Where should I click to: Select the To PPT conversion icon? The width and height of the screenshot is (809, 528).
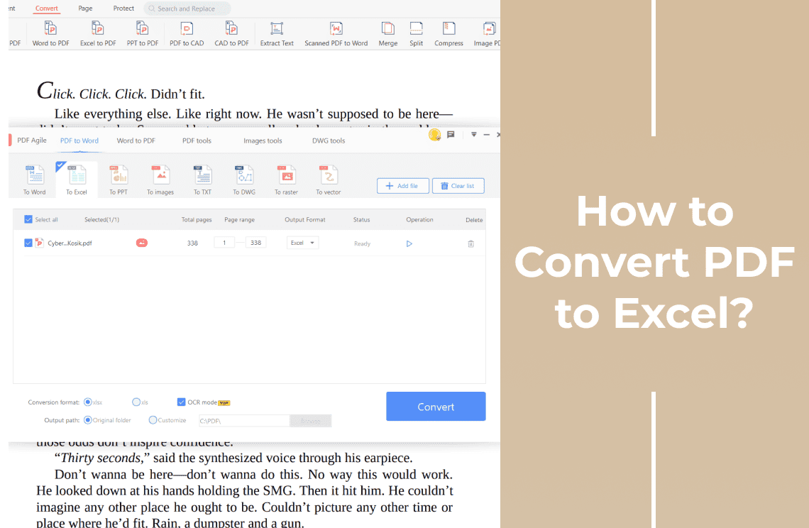tap(118, 178)
